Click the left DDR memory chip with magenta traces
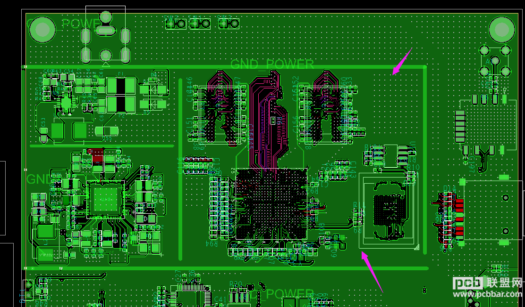This screenshot has width=525, height=307. click(221, 114)
